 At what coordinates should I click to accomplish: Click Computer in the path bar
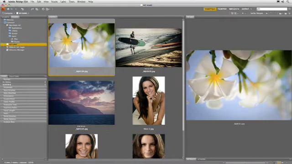[x=8, y=13]
